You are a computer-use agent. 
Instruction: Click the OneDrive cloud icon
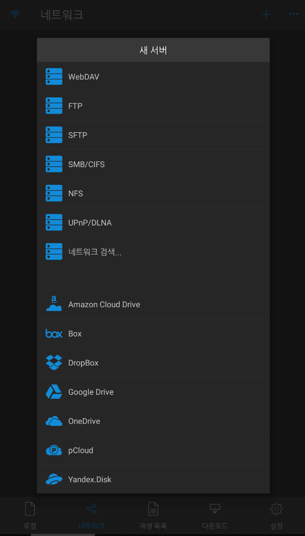click(54, 421)
